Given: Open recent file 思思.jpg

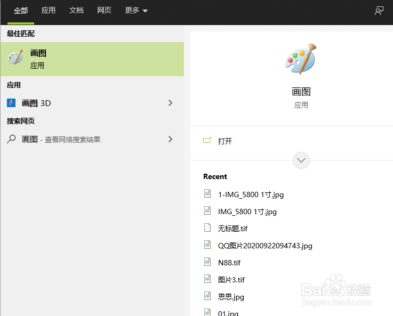Looking at the screenshot, I should pos(231,297).
